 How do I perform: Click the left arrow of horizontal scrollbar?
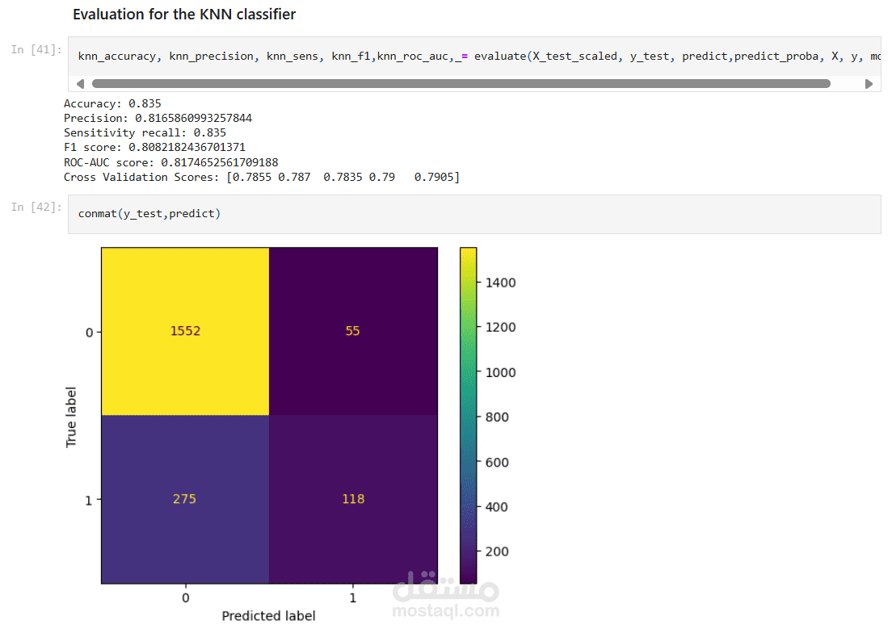pos(80,84)
